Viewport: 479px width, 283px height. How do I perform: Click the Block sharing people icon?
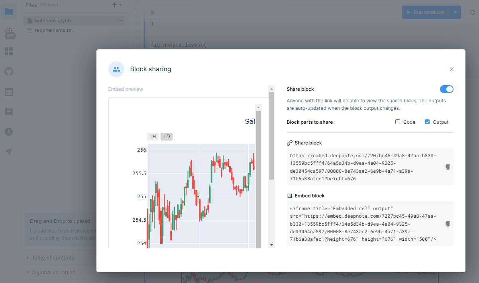[116, 69]
